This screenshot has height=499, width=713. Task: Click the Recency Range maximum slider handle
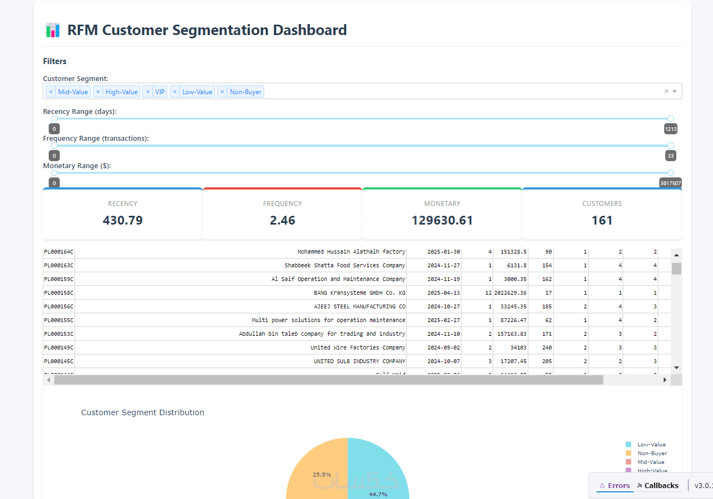point(671,118)
